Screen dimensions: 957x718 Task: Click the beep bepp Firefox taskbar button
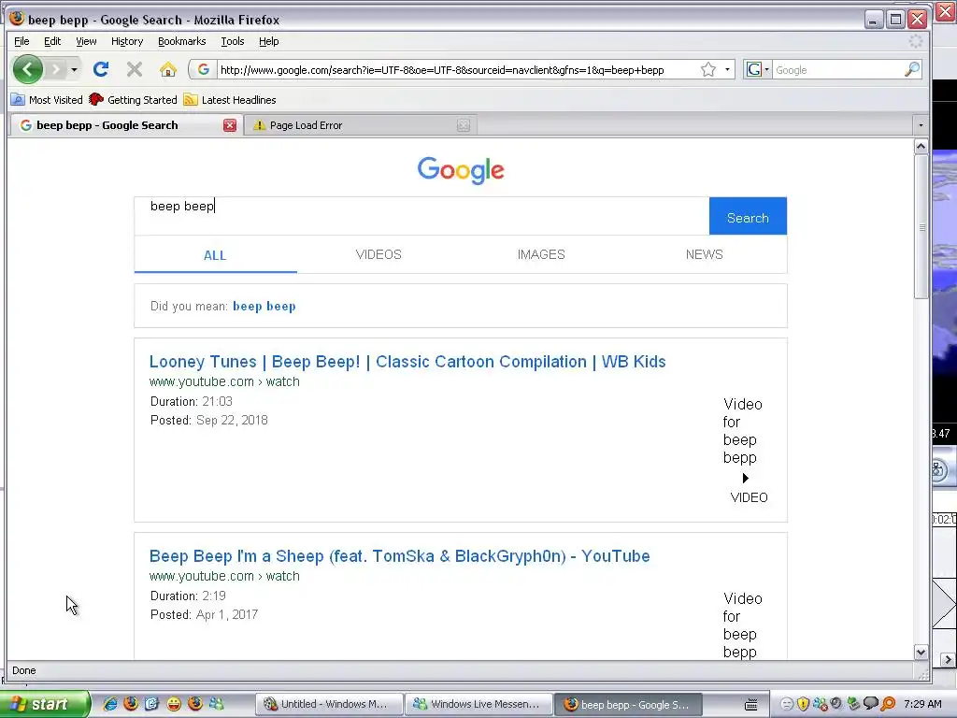tap(627, 704)
